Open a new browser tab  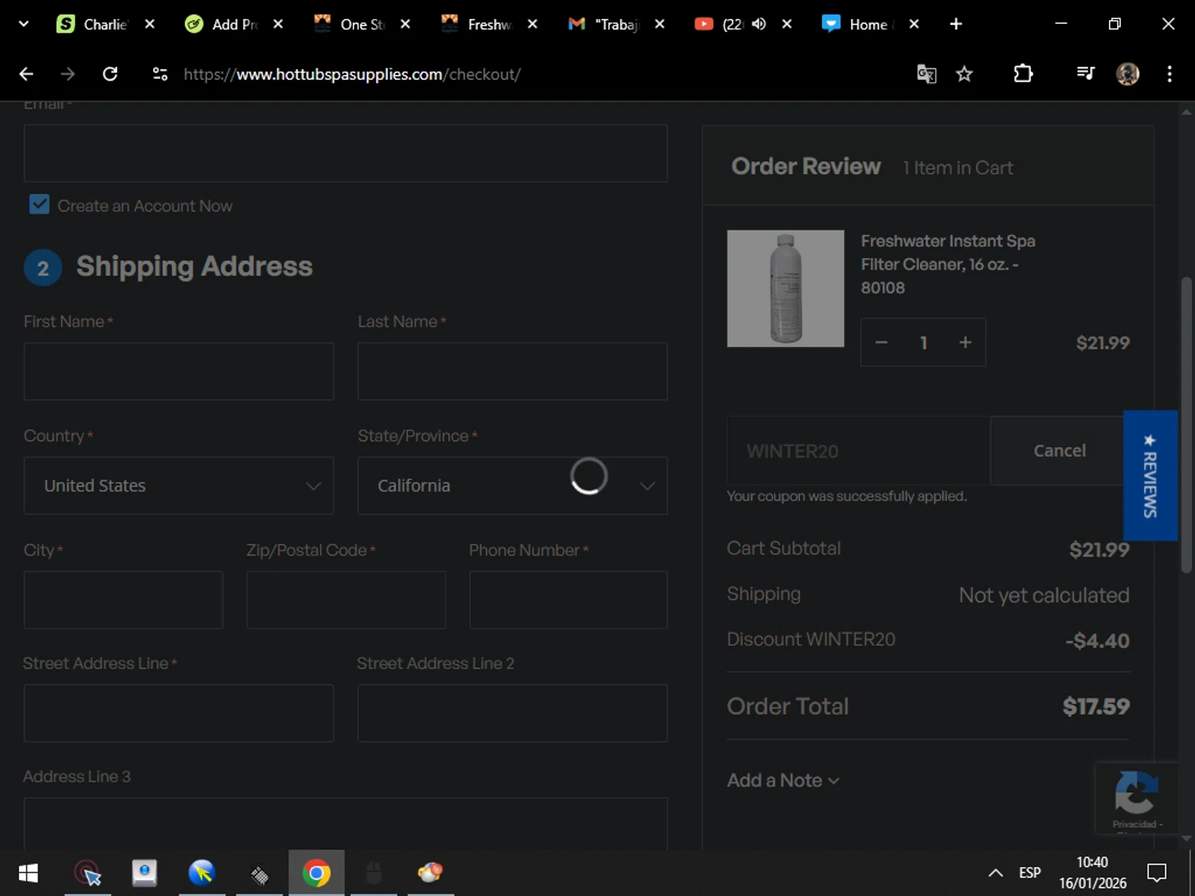956,24
